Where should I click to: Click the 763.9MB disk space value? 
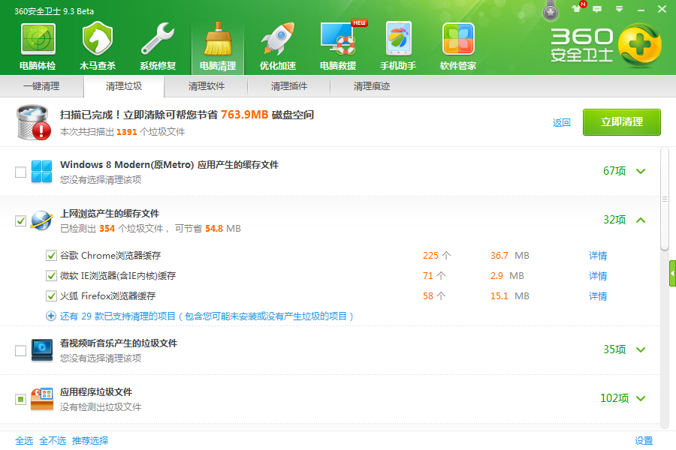[x=244, y=115]
